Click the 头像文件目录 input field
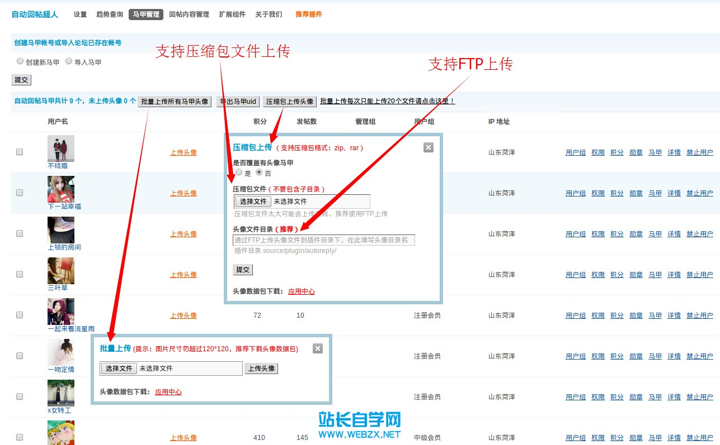 point(324,240)
